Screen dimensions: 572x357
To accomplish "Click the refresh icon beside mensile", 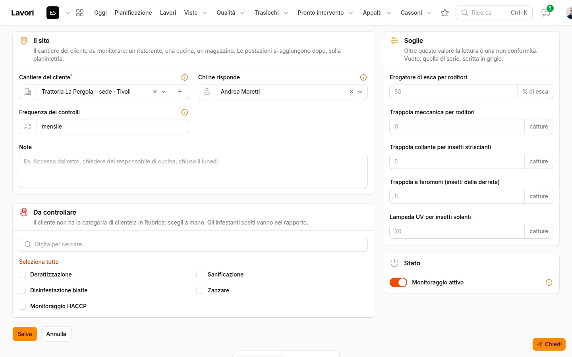I will (x=28, y=127).
